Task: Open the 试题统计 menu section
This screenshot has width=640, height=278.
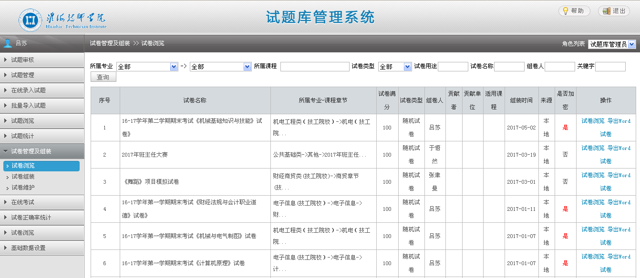Action: (x=42, y=136)
